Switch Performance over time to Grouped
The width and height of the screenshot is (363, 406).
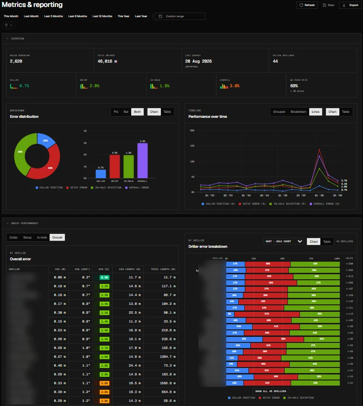click(x=279, y=112)
